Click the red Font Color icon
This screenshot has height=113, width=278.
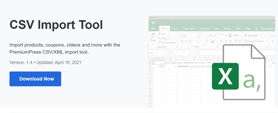pyautogui.click(x=213, y=41)
